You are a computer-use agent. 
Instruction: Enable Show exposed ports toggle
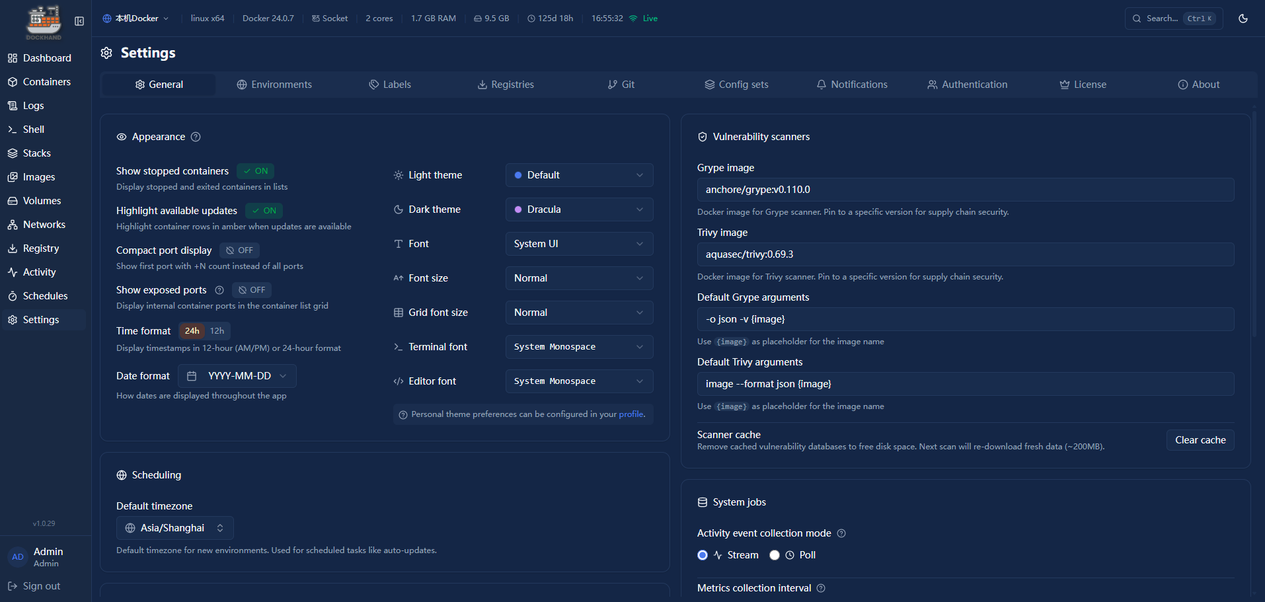pyautogui.click(x=252, y=290)
